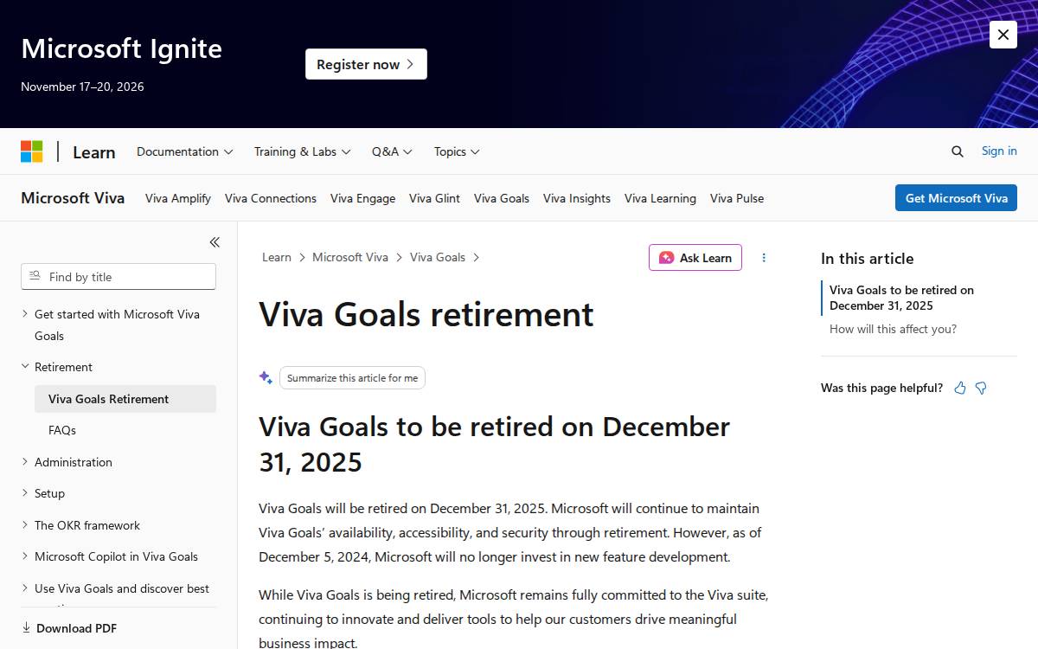Click the Microsoft logo
The width and height of the screenshot is (1038, 649).
(32, 151)
